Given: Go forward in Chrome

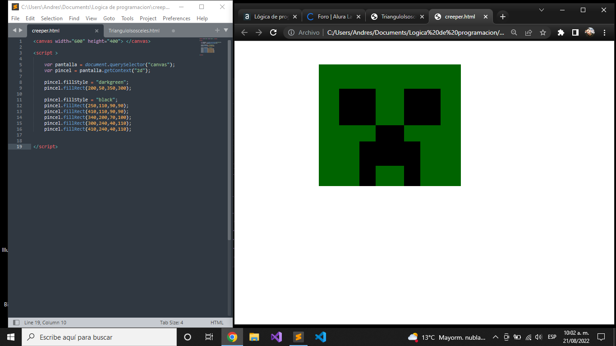Looking at the screenshot, I should [x=259, y=32].
